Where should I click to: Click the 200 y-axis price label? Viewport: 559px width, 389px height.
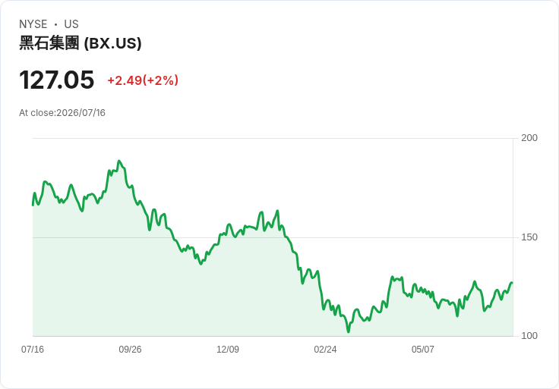(x=529, y=138)
